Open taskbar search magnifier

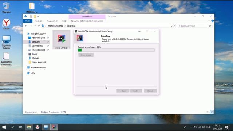(12, 127)
